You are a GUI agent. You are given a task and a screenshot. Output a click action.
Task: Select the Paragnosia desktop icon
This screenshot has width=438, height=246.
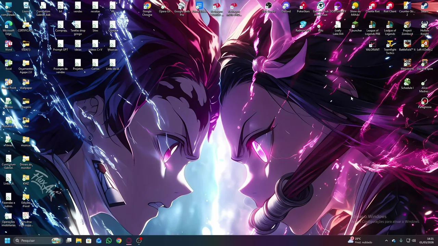(x=425, y=103)
